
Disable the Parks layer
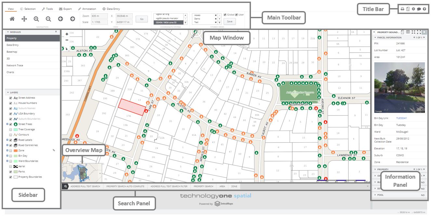point(11,172)
